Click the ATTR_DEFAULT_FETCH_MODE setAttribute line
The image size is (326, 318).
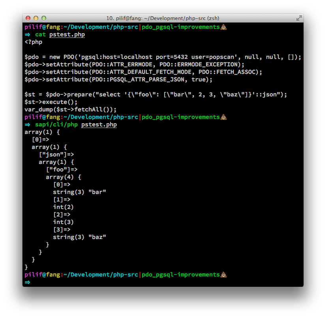[x=143, y=72]
